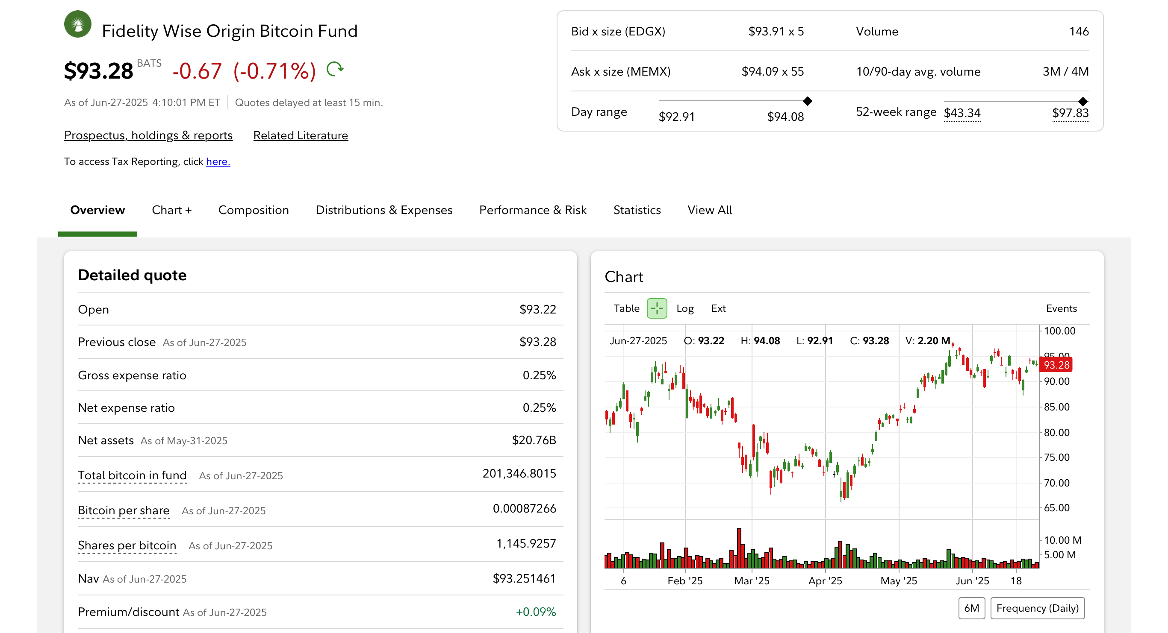
Task: Open the 6M time range selector
Action: click(x=971, y=608)
